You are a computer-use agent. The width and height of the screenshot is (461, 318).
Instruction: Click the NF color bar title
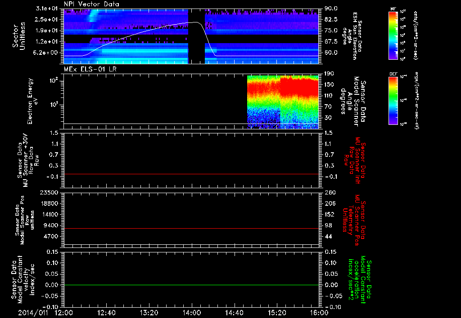click(x=393, y=9)
